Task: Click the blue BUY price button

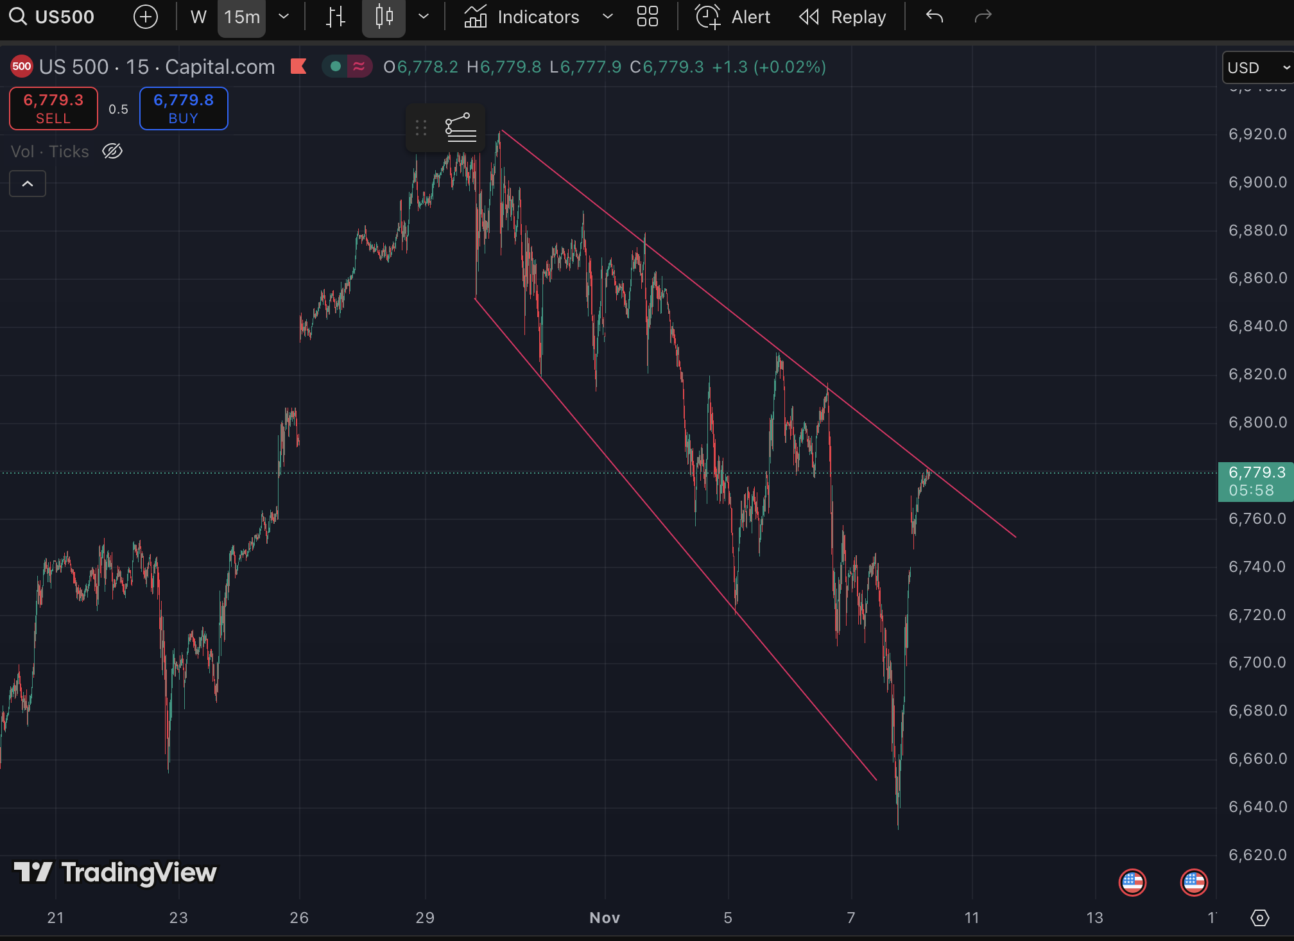Action: point(184,108)
